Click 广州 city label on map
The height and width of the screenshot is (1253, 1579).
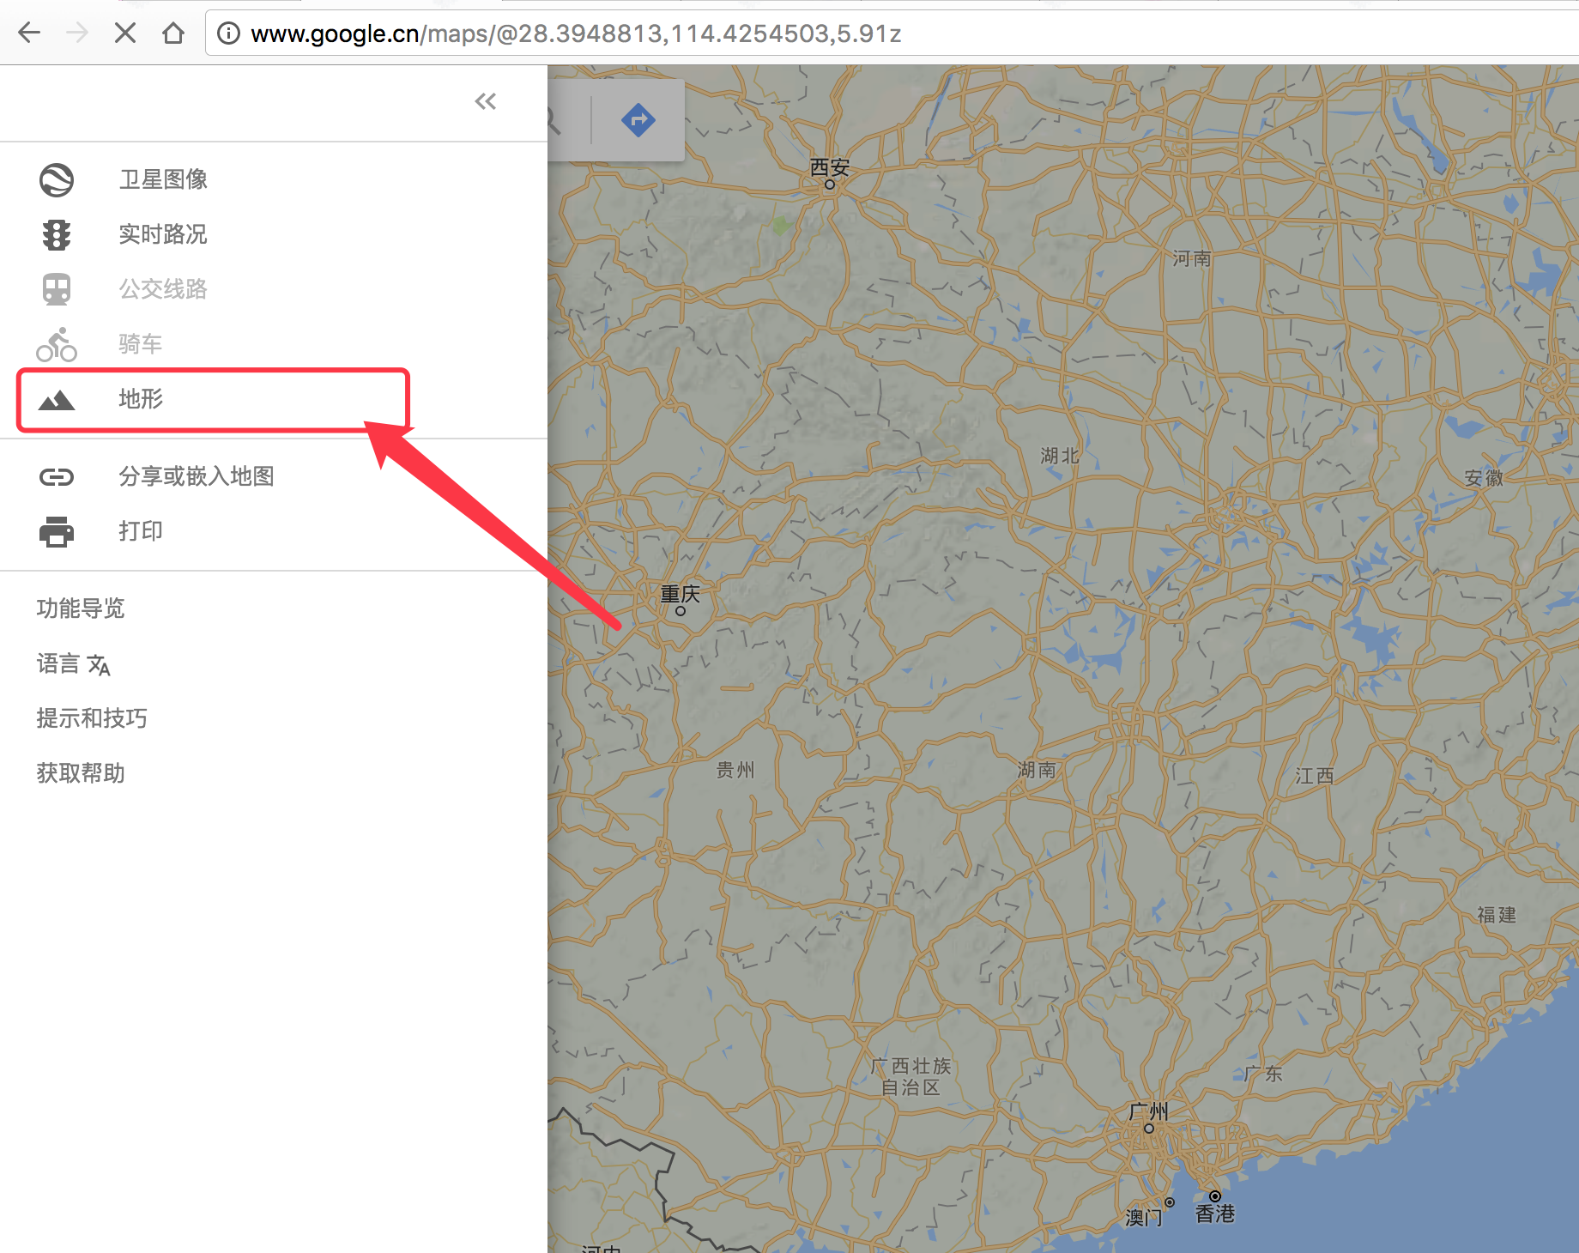[1149, 1112]
